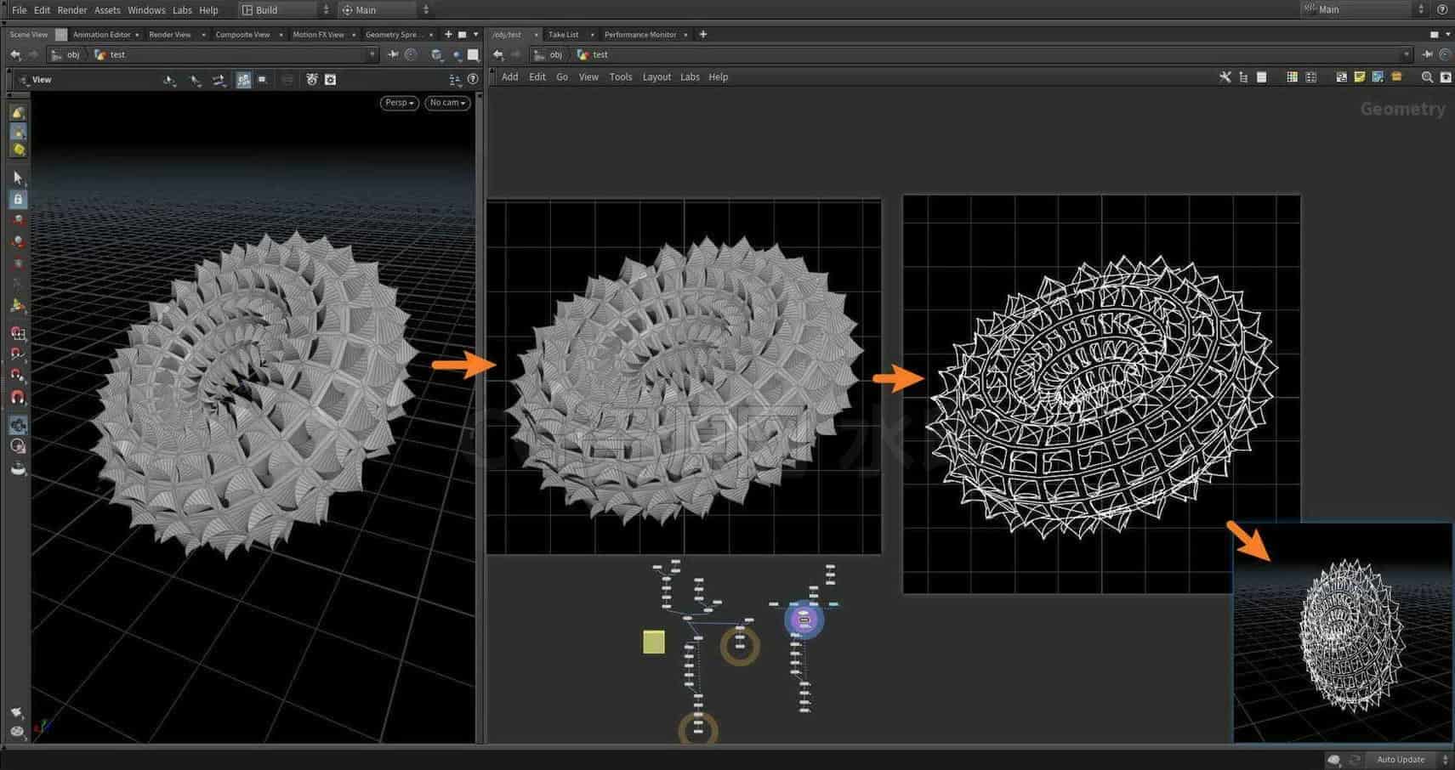Viewport: 1455px width, 770px height.
Task: Select the blue highlighted node in network
Action: [804, 620]
